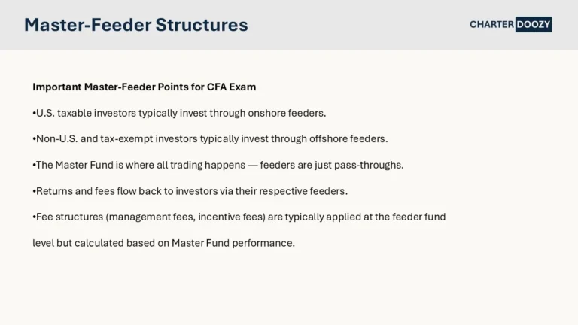Click the DOOZY box in the logo
The image size is (578, 325).
coord(534,24)
